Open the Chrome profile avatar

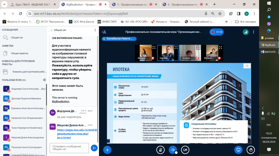tap(246, 14)
